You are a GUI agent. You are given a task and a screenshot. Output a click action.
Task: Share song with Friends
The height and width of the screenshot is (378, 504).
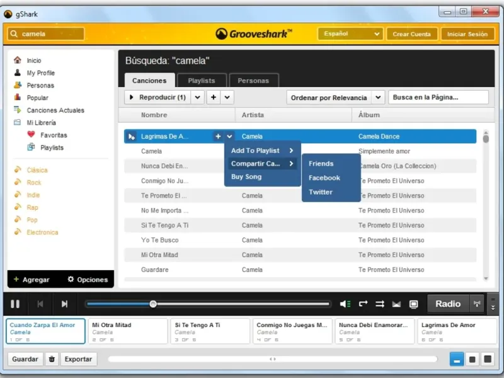(321, 164)
